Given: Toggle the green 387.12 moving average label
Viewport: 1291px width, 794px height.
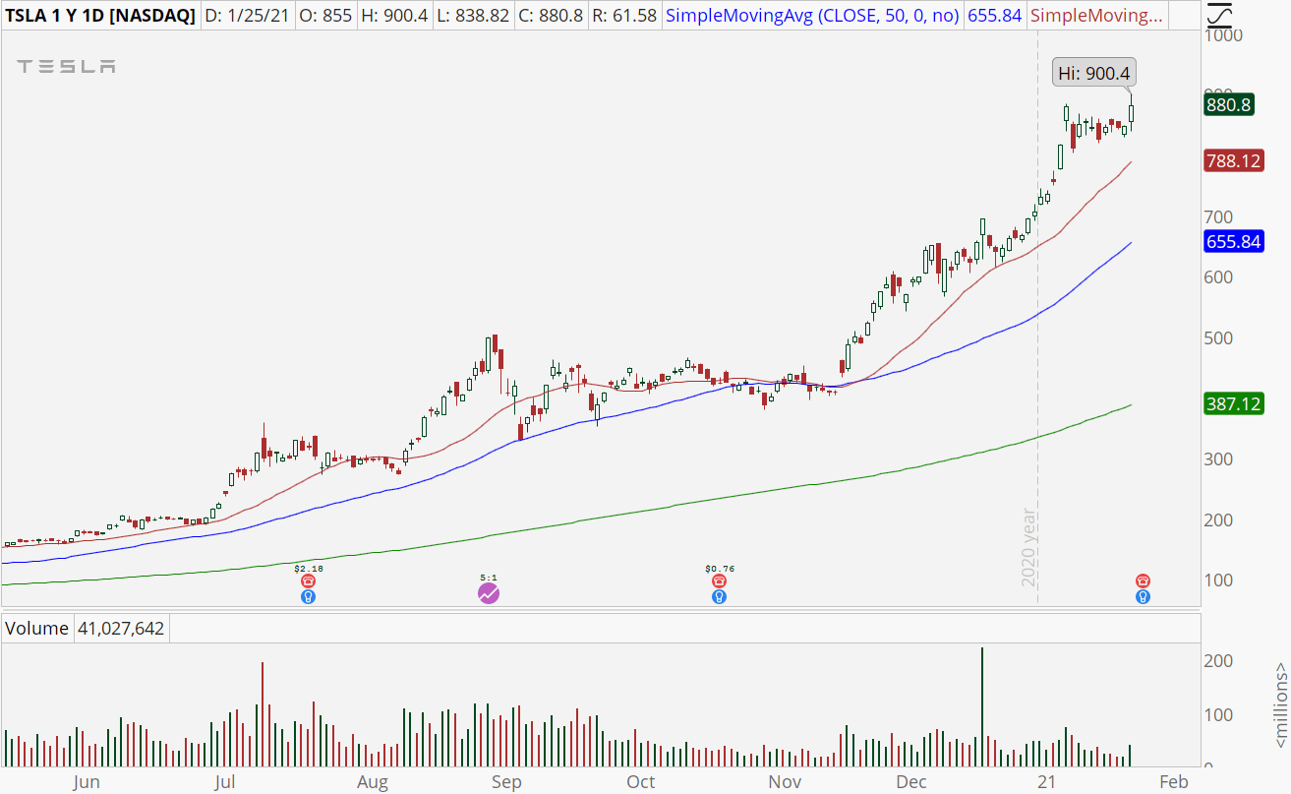Looking at the screenshot, I should coord(1233,401).
